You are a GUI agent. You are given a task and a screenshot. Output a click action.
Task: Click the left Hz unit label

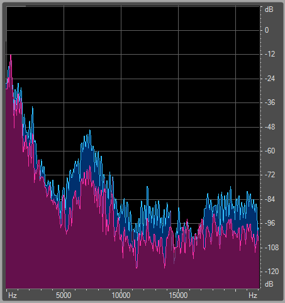[12, 295]
